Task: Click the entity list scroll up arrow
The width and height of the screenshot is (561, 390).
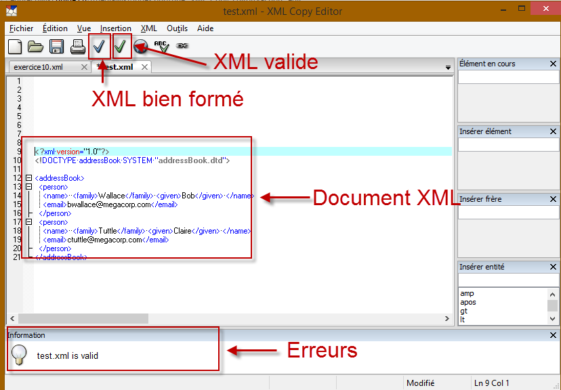Action: (552, 295)
